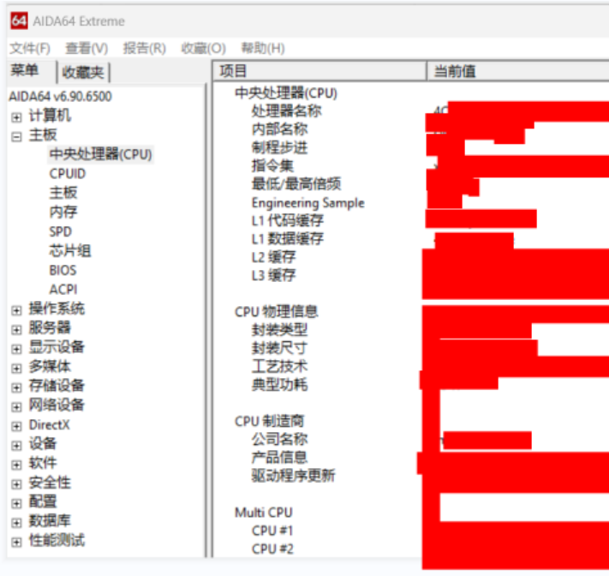Select the 最低/最高倍频 row
Screen dimensions: 609x576
(296, 184)
